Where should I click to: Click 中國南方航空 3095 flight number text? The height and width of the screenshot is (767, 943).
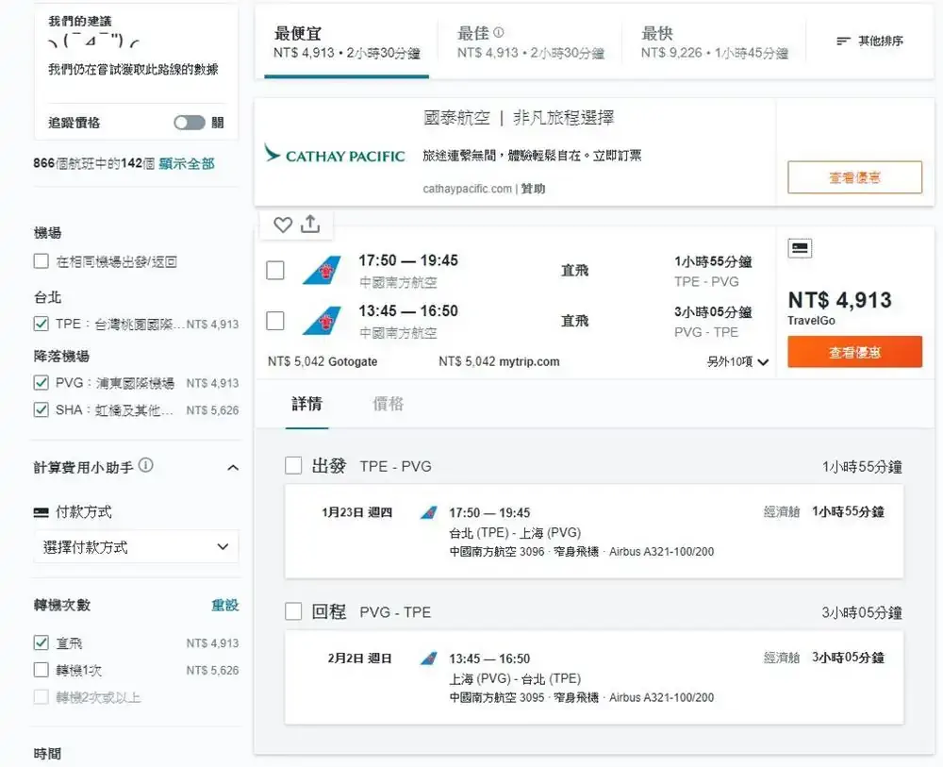(x=497, y=698)
